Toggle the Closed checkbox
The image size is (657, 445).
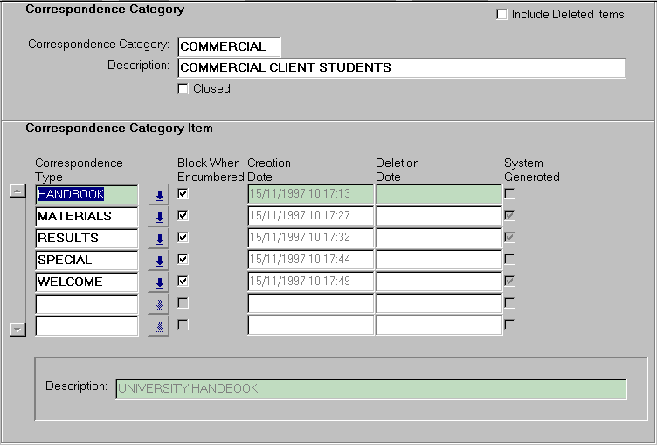(x=183, y=88)
